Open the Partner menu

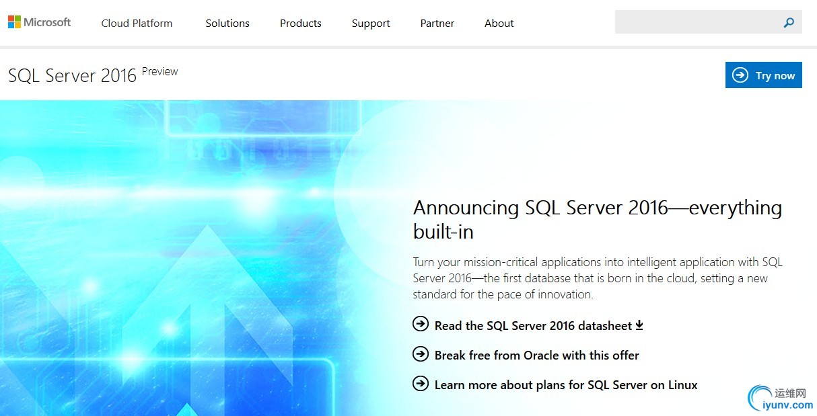(437, 23)
